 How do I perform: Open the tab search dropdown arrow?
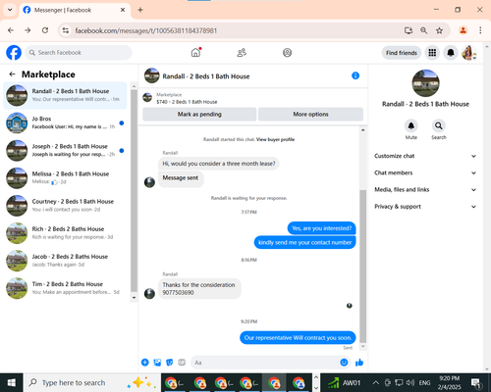pos(10,10)
